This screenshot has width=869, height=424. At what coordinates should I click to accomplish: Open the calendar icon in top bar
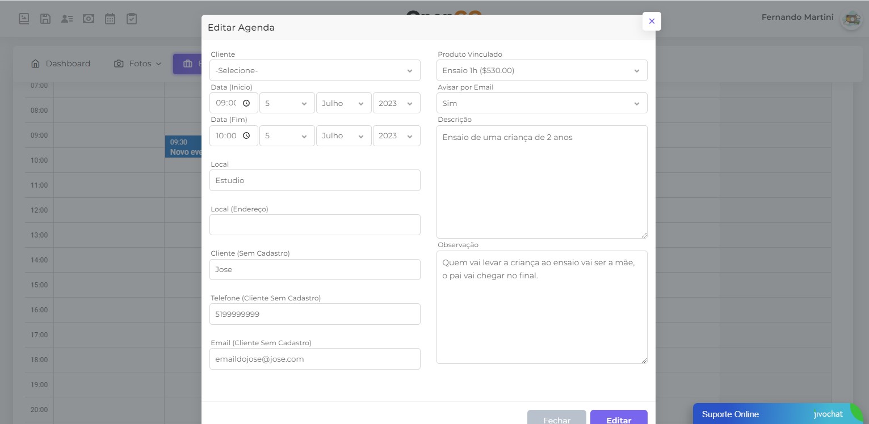(x=110, y=19)
